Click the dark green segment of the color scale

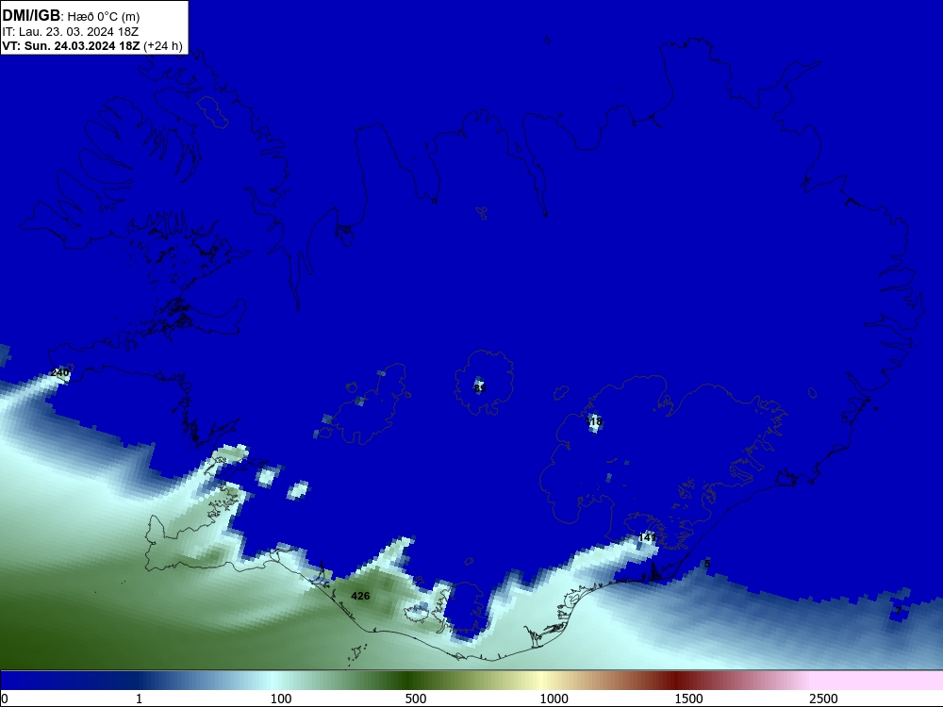(409, 681)
